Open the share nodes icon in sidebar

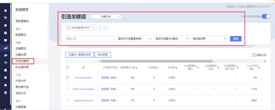click(6, 62)
